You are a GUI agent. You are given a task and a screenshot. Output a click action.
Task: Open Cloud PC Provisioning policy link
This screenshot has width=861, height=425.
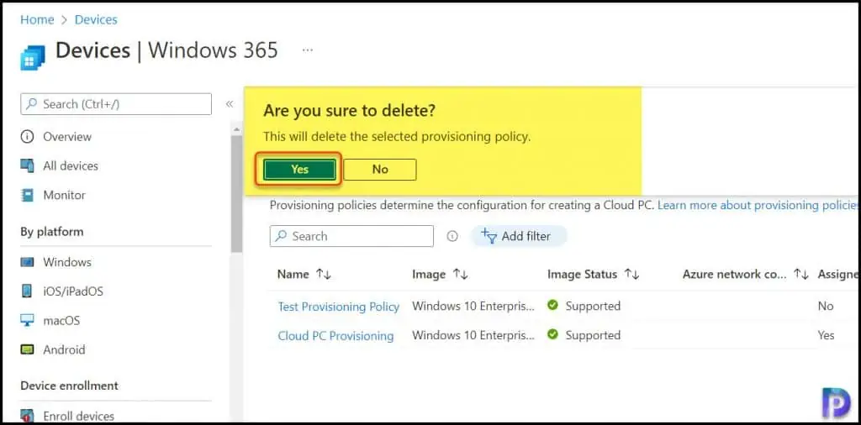pyautogui.click(x=335, y=336)
